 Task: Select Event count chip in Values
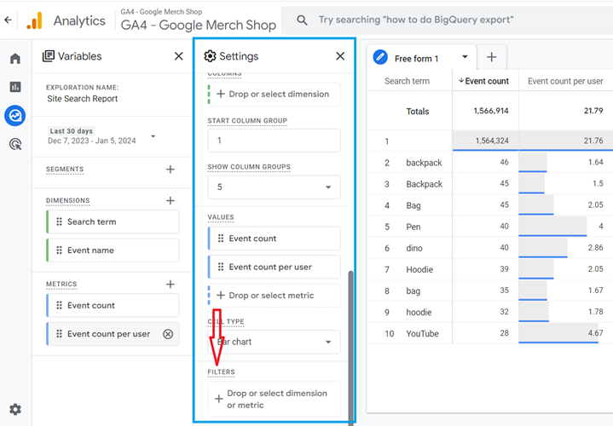point(274,239)
